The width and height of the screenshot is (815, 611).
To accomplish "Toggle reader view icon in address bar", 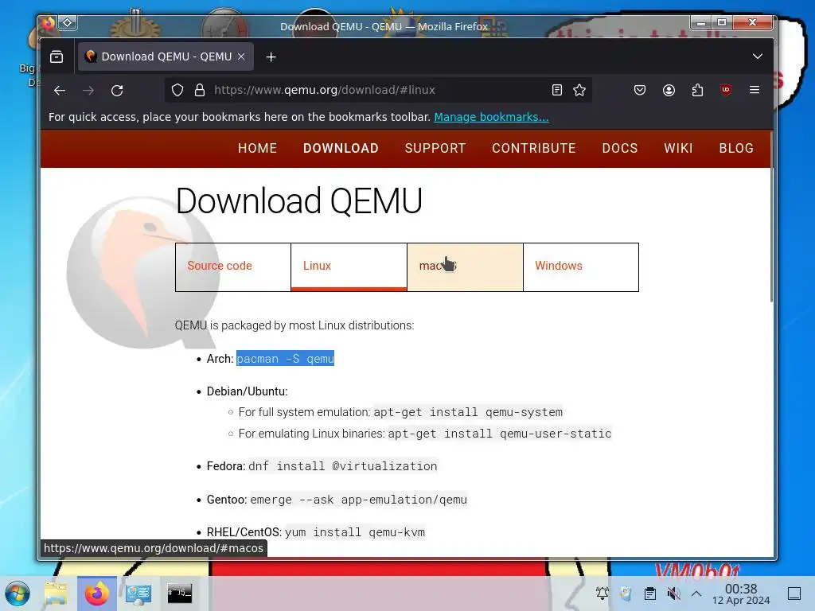I will tap(556, 91).
